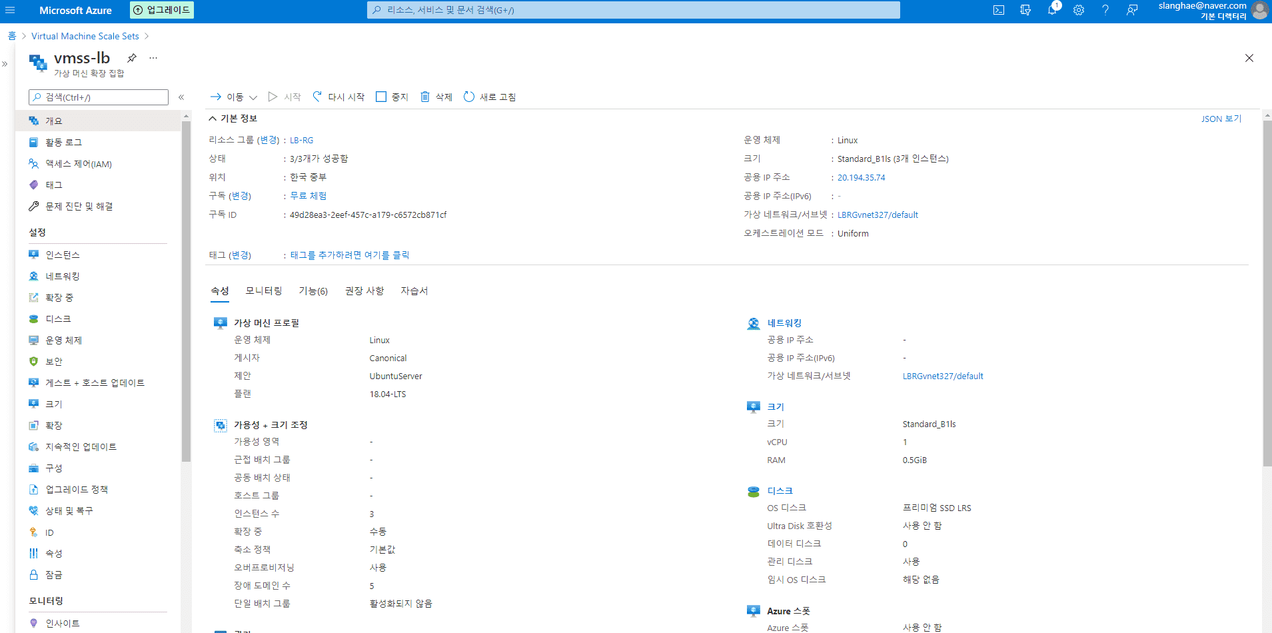Click the 중지 stop button
Screen dimensions: 1272x633
[x=392, y=97]
